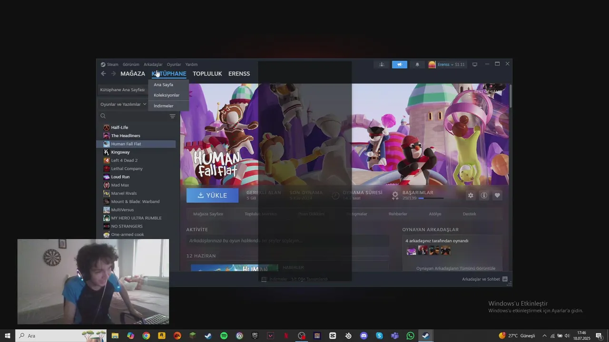Click the Kingsway game icon
The image size is (609, 342).
coord(107,152)
